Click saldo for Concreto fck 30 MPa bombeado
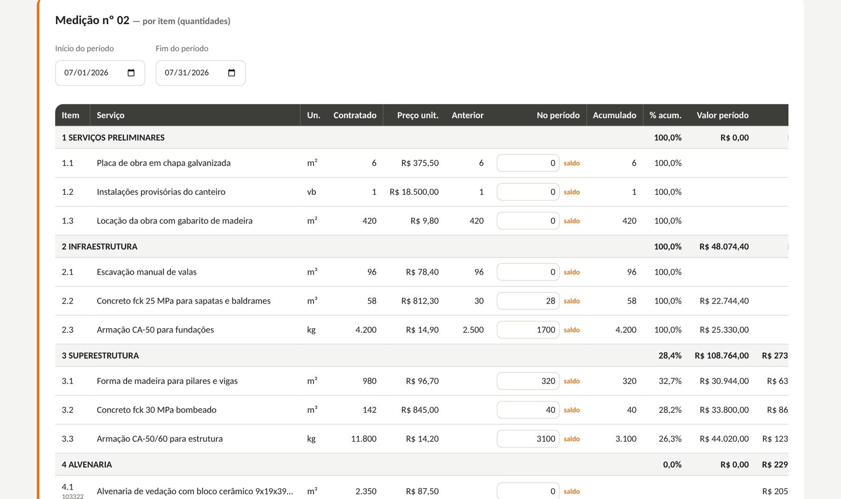The width and height of the screenshot is (841, 499). pos(571,410)
